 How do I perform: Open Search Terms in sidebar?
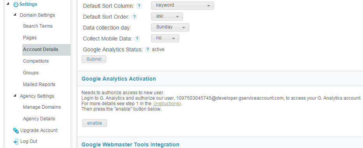38,26
